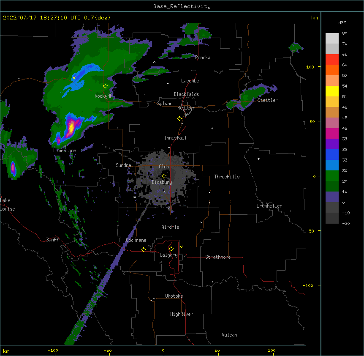Click the 2022/07/17 18:27:10 UTC timestamp
The width and height of the screenshot is (364, 356).
click(x=42, y=18)
